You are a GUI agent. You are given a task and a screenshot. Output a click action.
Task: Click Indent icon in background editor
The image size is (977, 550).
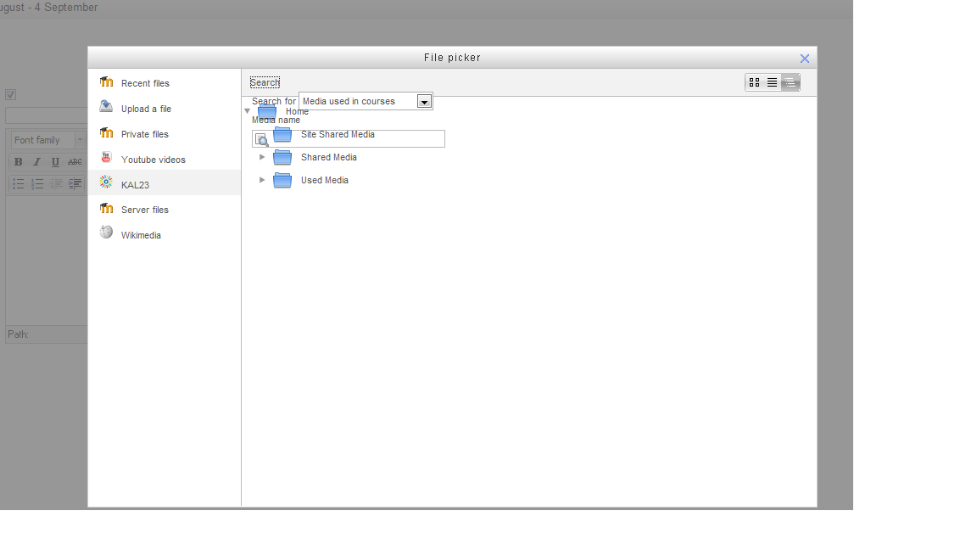[x=75, y=183]
